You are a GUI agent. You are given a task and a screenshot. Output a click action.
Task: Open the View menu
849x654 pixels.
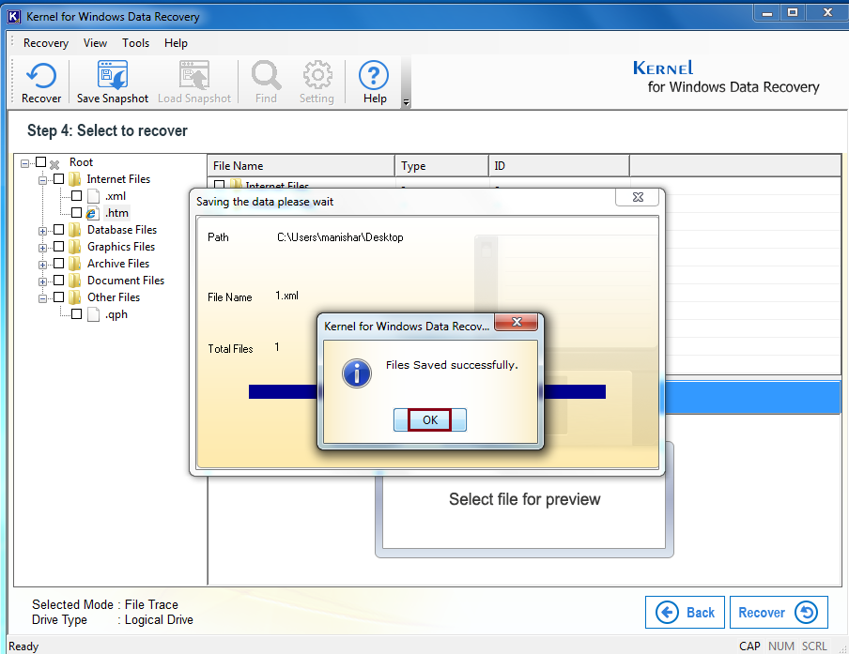95,43
